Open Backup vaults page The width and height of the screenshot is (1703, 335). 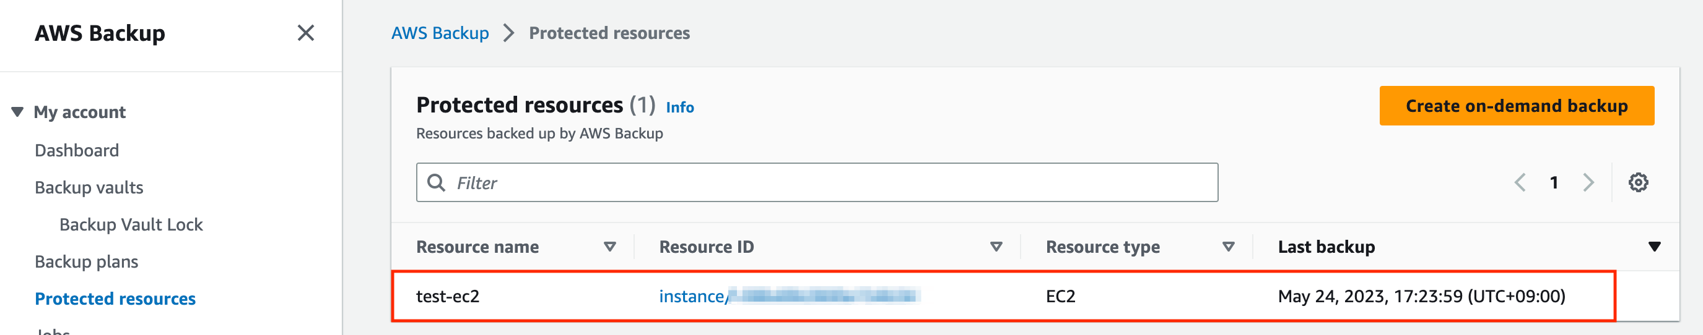click(x=89, y=187)
